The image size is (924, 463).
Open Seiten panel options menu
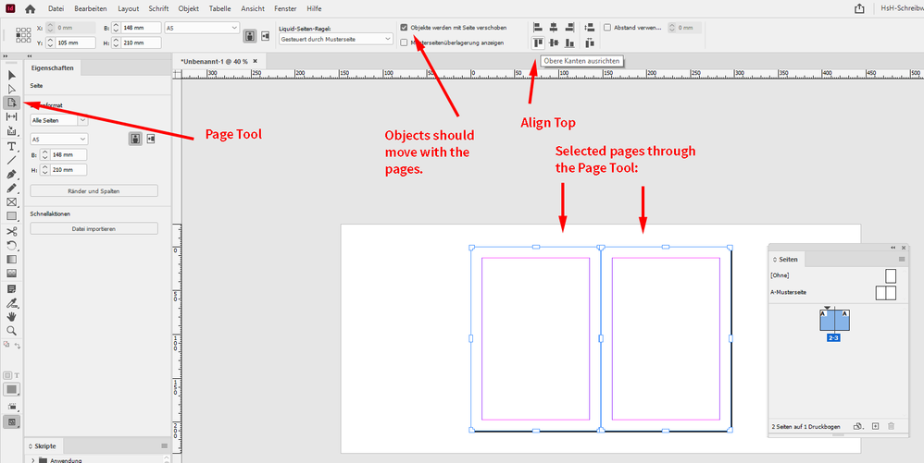tap(901, 259)
